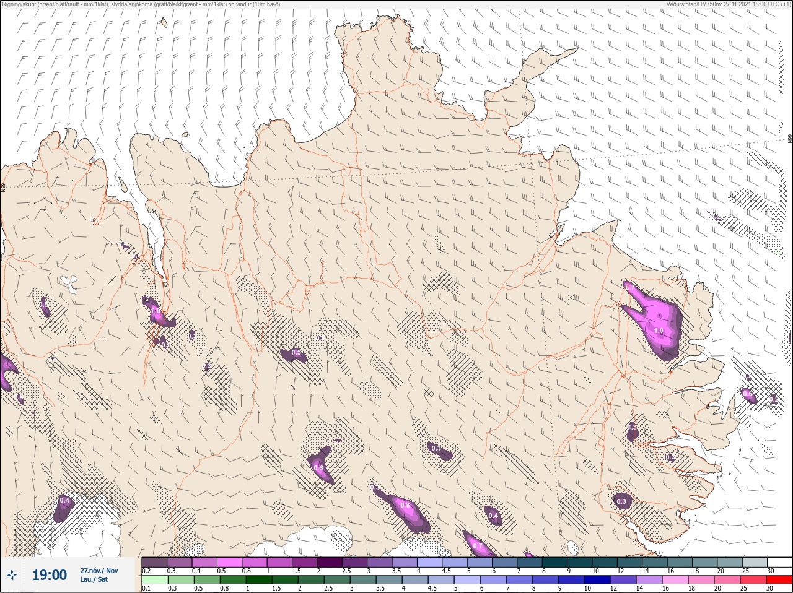Pick the darkest purple 2 mm snow swatch
Image resolution: width=793 pixels, height=593 pixels.
[331, 562]
